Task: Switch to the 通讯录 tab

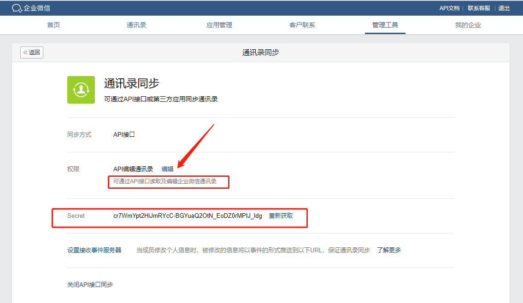Action: pyautogui.click(x=136, y=25)
